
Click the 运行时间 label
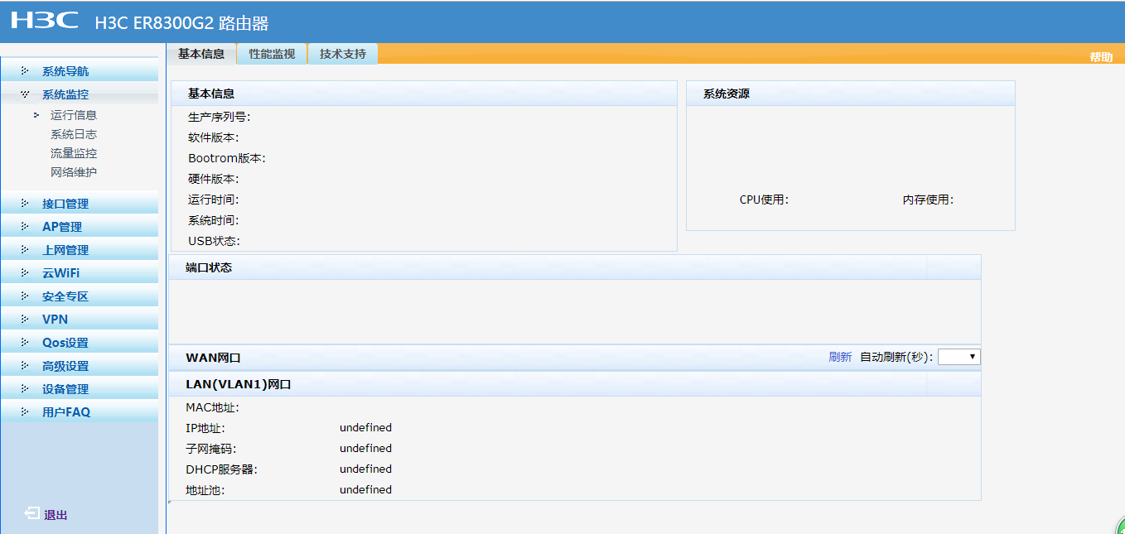(x=214, y=200)
